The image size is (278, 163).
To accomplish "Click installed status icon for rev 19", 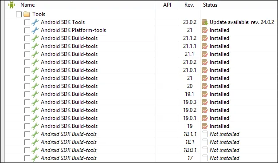I will tap(205, 126).
